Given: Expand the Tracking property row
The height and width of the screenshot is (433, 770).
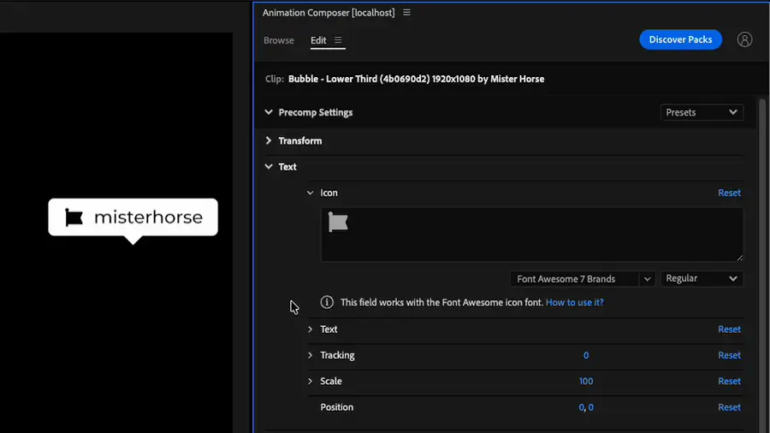Looking at the screenshot, I should pyautogui.click(x=310, y=355).
